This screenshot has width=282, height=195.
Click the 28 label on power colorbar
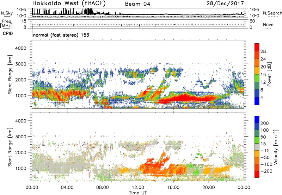click(x=263, y=51)
